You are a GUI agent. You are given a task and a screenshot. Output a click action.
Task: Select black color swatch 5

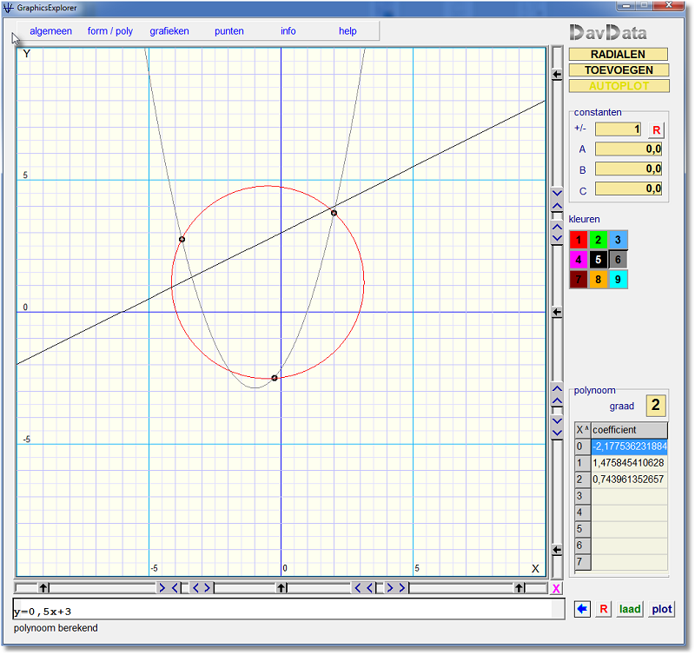(598, 260)
